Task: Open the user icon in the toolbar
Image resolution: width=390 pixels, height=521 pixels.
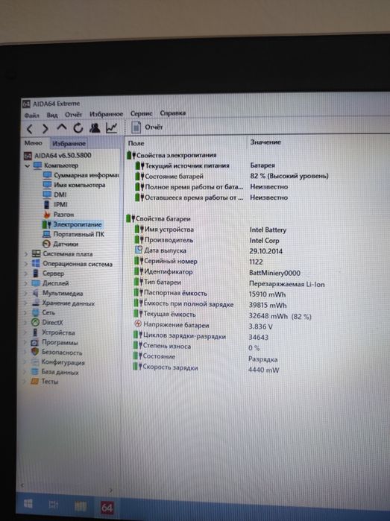Action: [x=95, y=127]
